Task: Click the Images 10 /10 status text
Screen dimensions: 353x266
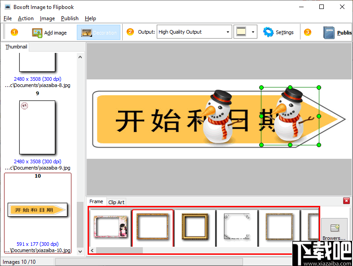Action: pos(19,262)
